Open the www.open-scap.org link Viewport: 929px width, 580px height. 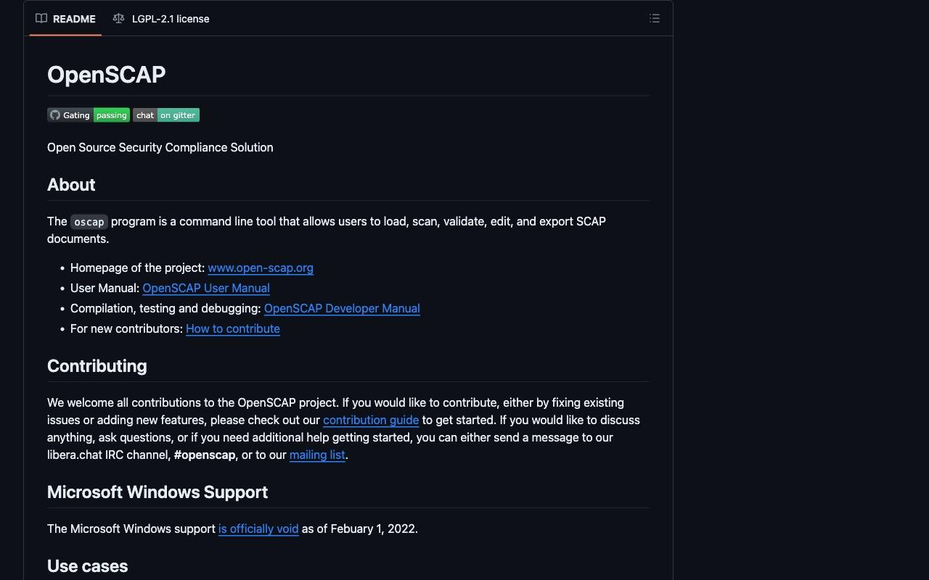pyautogui.click(x=261, y=268)
